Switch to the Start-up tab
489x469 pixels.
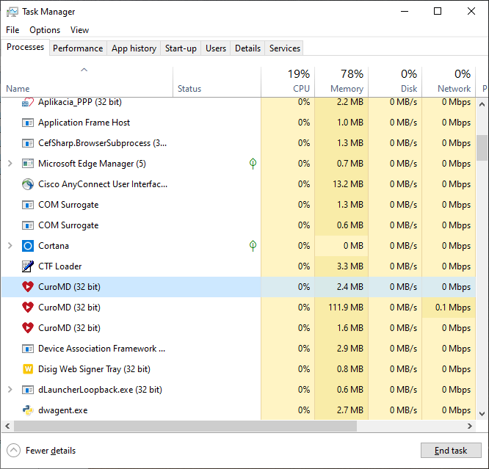[x=181, y=48]
